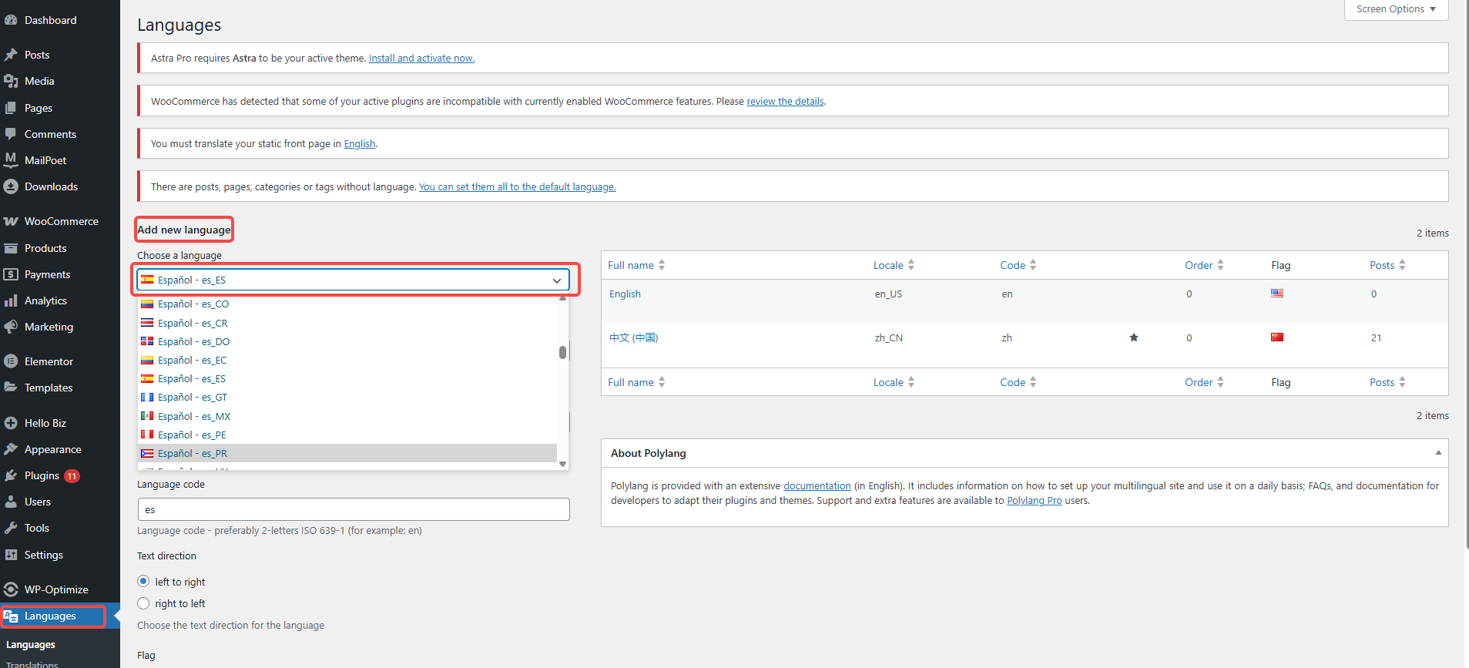Click the Pages icon in sidebar
The height and width of the screenshot is (668, 1469).
coord(11,108)
